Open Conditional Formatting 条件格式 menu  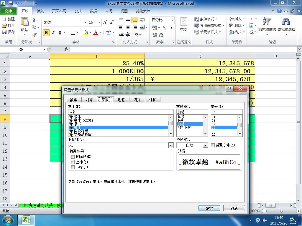click(x=206, y=19)
